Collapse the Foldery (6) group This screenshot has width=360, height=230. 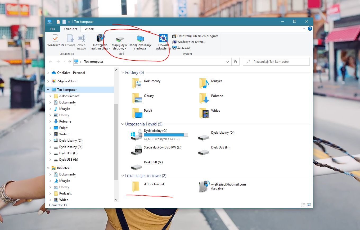123,73
